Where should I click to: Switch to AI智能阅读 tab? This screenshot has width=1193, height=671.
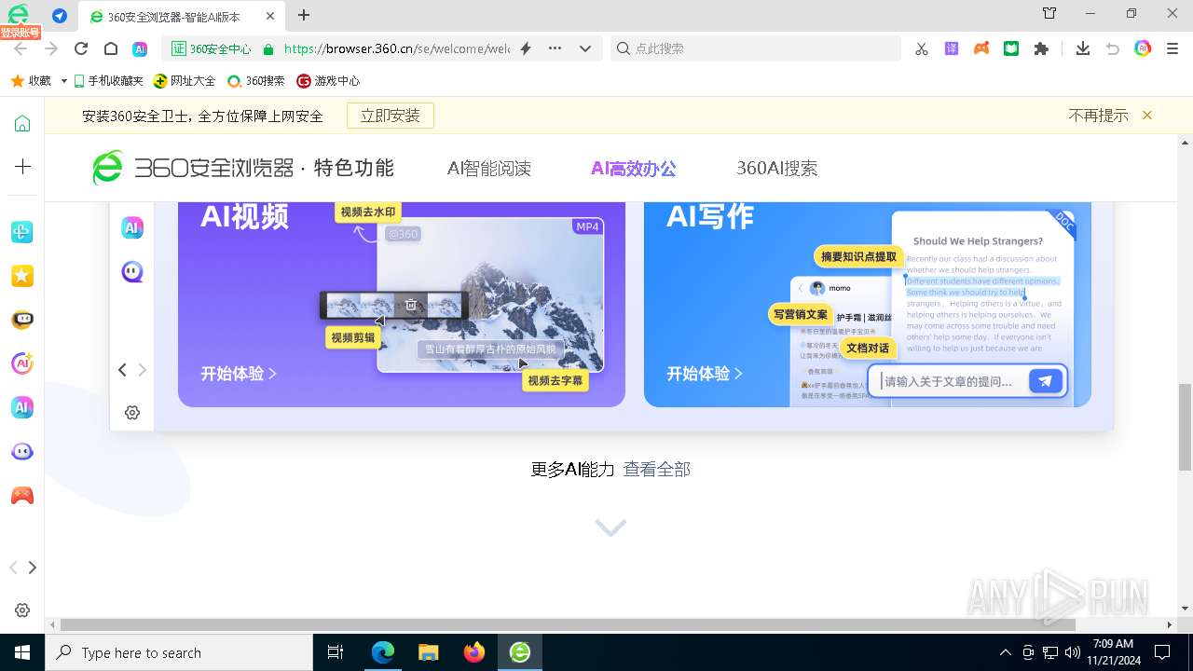pos(489,169)
